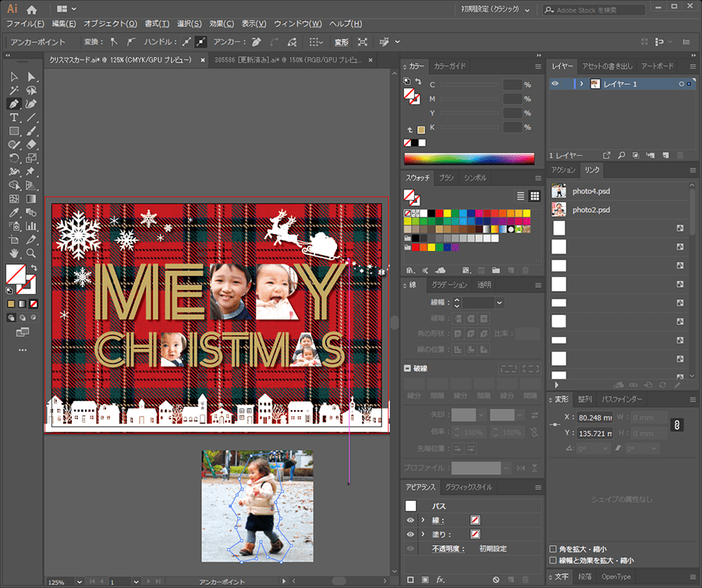This screenshot has height=588, width=702.
Task: Hide レイヤー 1 using eye icon
Action: pos(555,83)
